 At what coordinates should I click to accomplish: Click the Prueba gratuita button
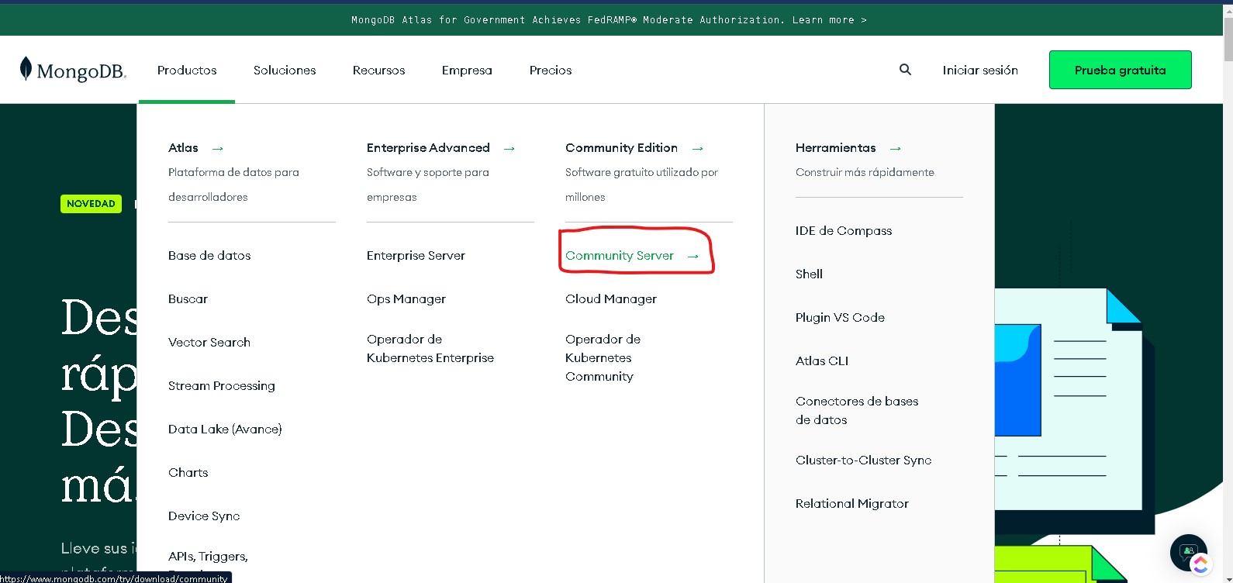[x=1120, y=70]
